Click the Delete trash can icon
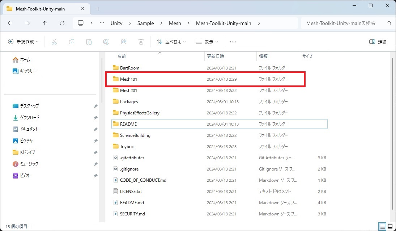The width and height of the screenshot is (396, 231). (x=141, y=42)
